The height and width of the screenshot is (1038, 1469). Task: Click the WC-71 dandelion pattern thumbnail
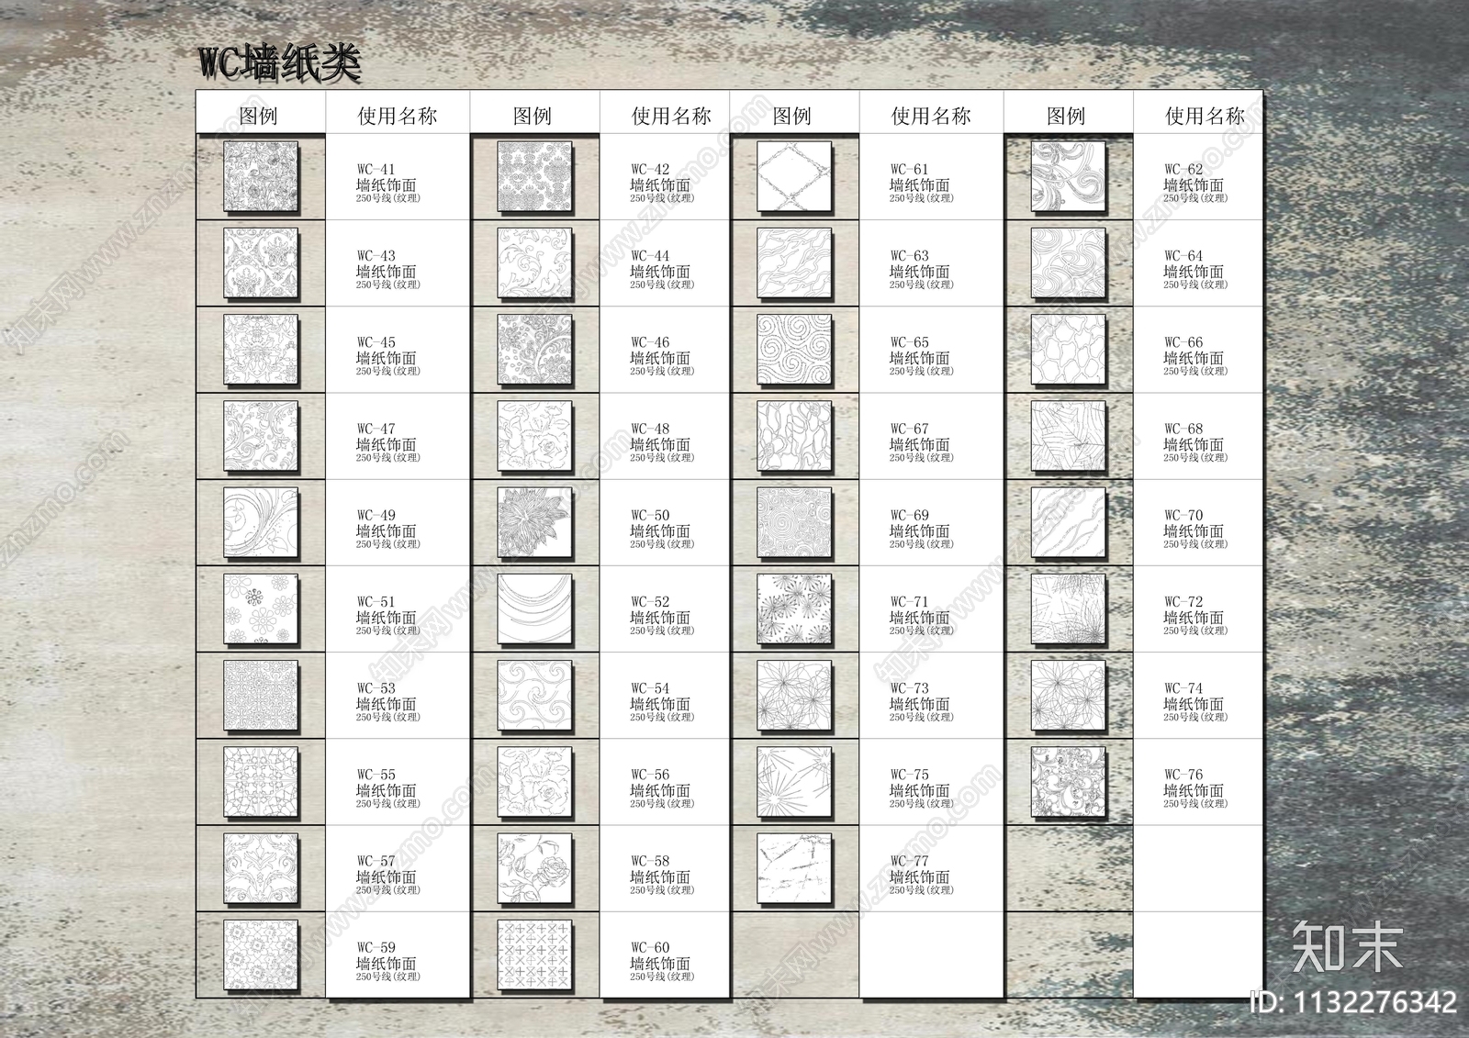[794, 609]
